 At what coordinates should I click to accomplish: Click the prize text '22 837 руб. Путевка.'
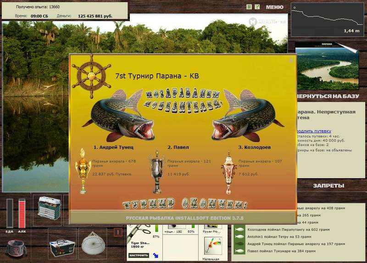[x=112, y=174]
